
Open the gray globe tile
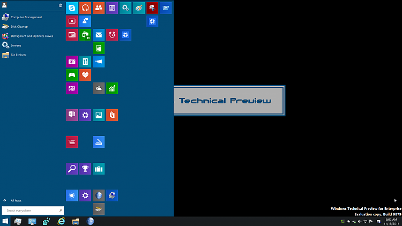coord(99,195)
